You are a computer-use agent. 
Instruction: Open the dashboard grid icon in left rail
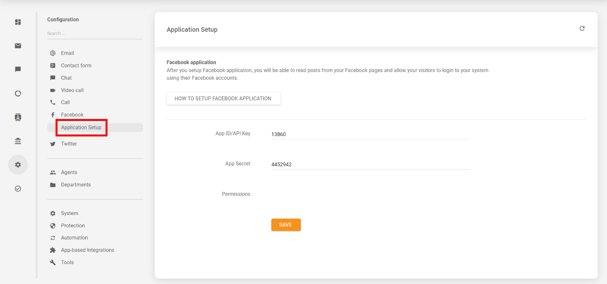pos(18,22)
